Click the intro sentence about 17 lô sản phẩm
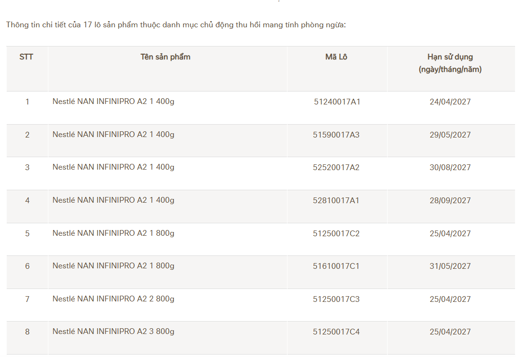516x357 pixels. pos(176,25)
